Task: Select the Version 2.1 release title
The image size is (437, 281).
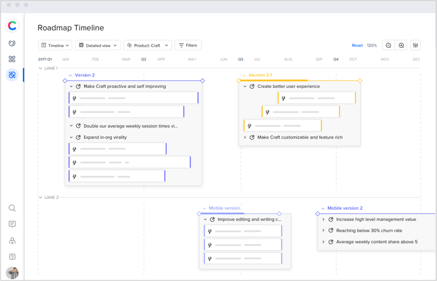Action: click(260, 75)
